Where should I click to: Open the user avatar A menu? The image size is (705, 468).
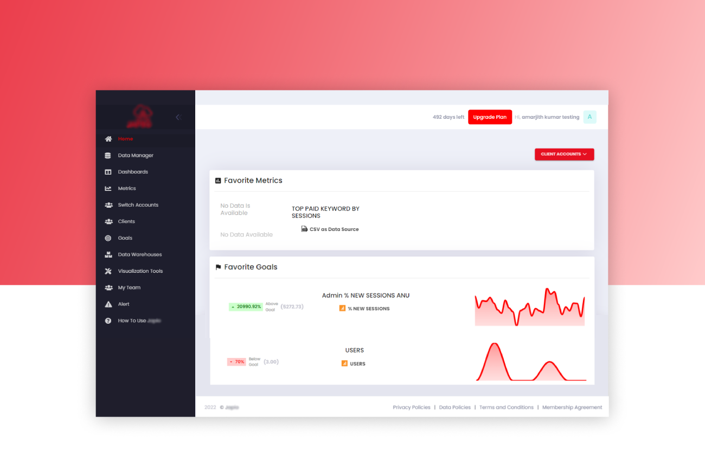589,117
